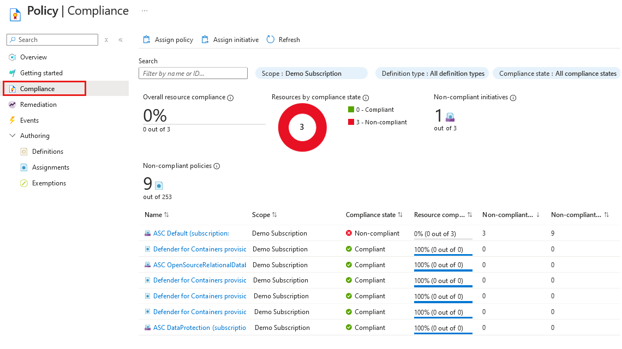This screenshot has height=349, width=622.
Task: Click the Definitions icon under Authoring
Action: (x=24, y=152)
